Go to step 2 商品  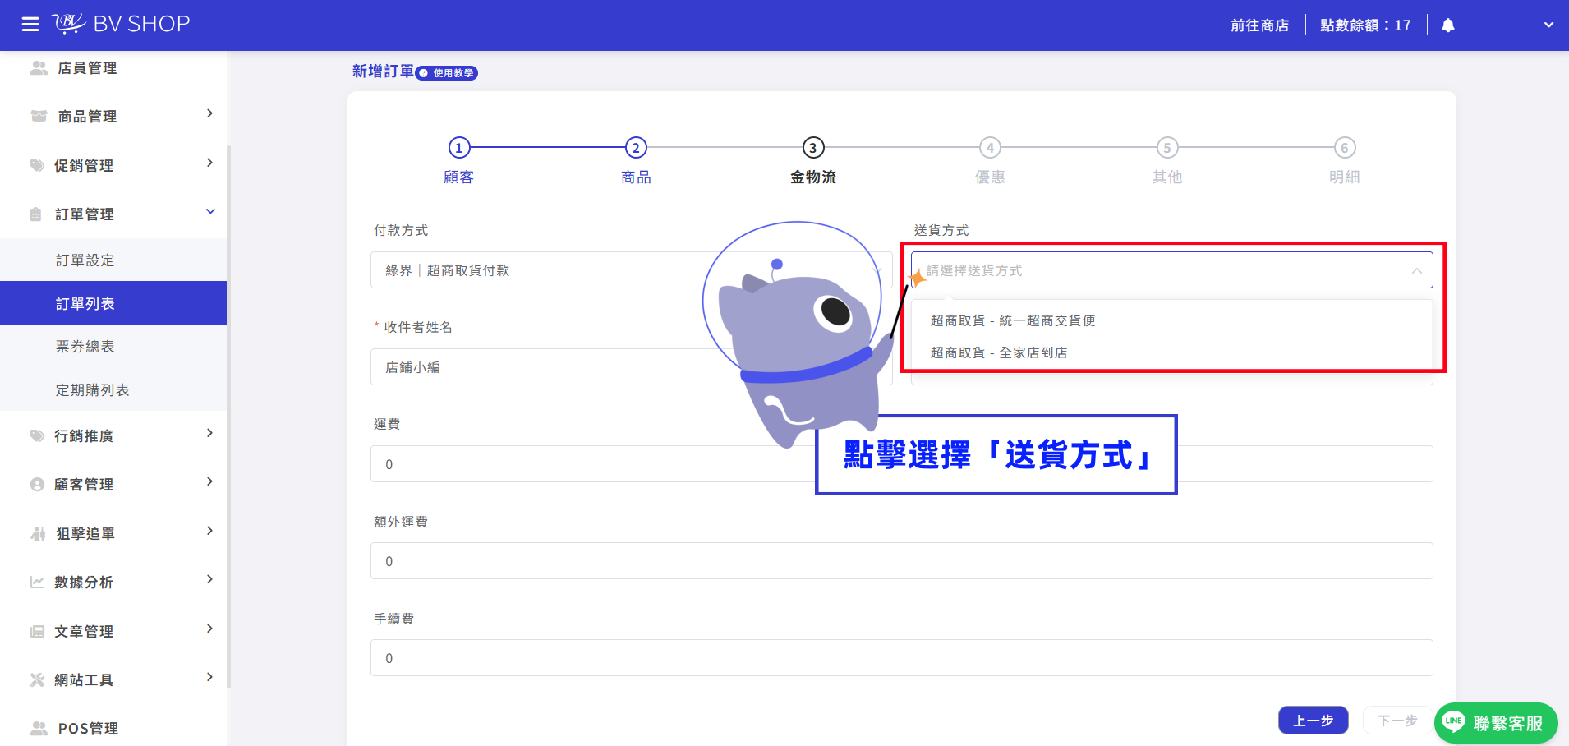(x=636, y=160)
